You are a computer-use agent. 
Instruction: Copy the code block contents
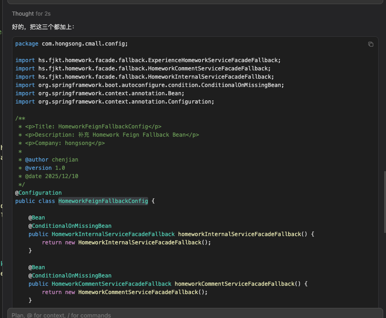point(370,44)
